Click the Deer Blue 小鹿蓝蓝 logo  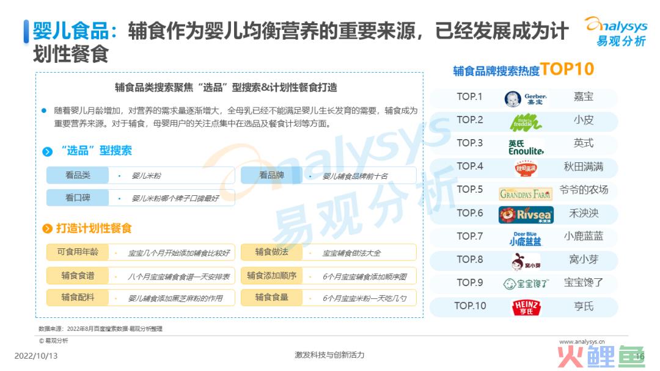pos(526,239)
